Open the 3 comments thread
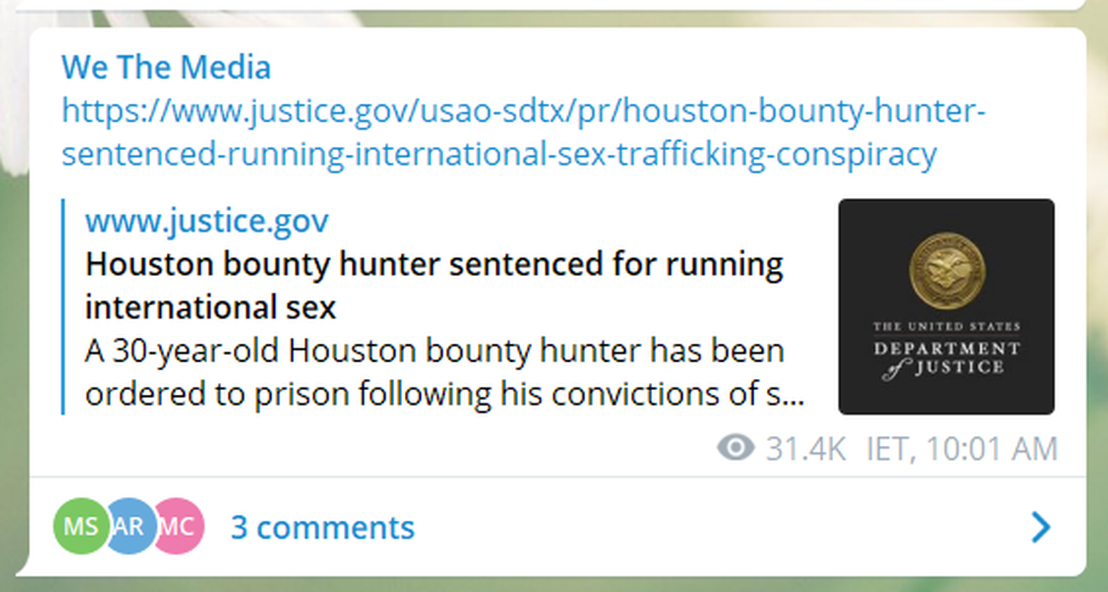Image resolution: width=1108 pixels, height=592 pixels. click(323, 527)
